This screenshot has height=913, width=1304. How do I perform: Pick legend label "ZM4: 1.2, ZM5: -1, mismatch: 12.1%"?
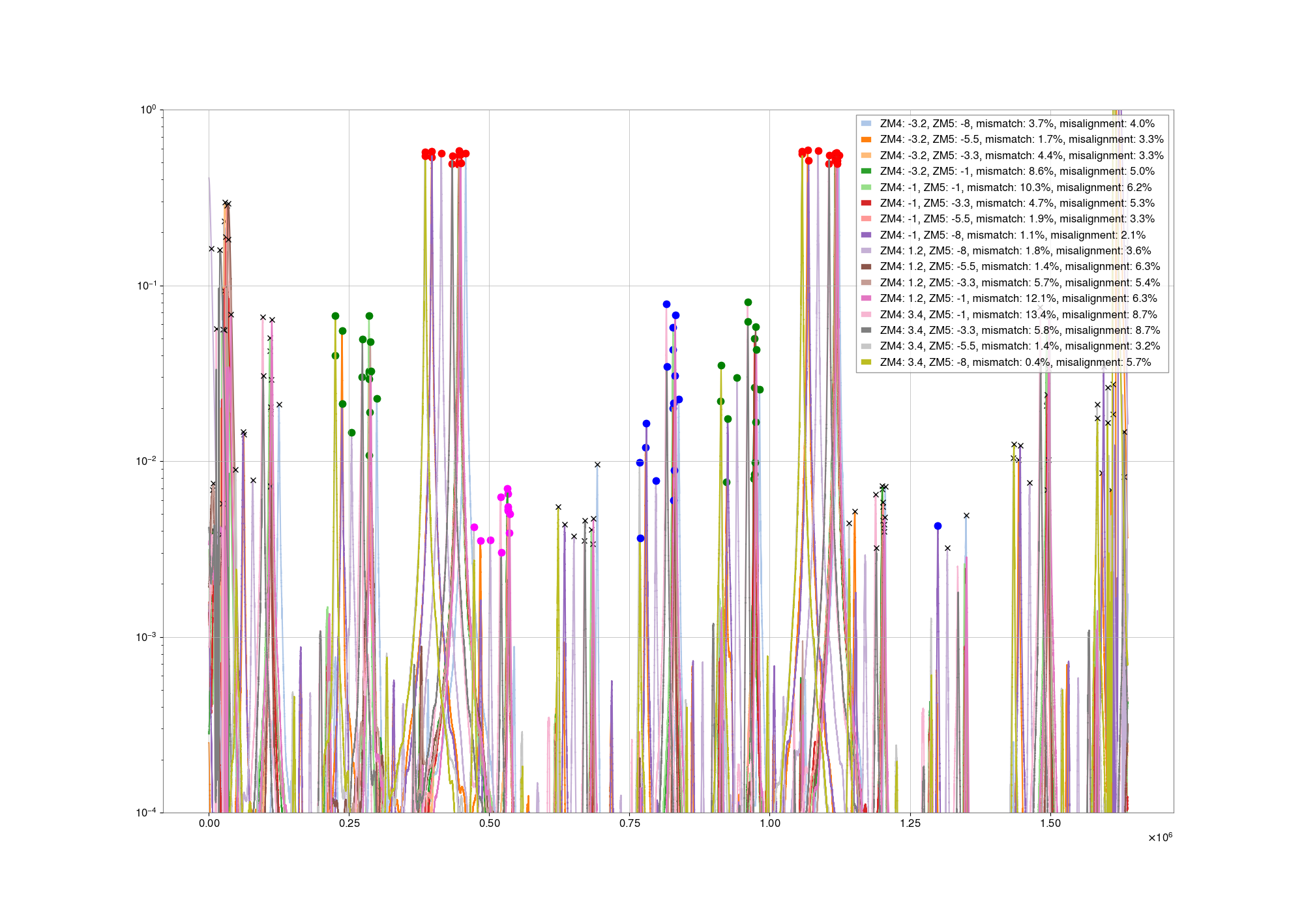(x=967, y=298)
